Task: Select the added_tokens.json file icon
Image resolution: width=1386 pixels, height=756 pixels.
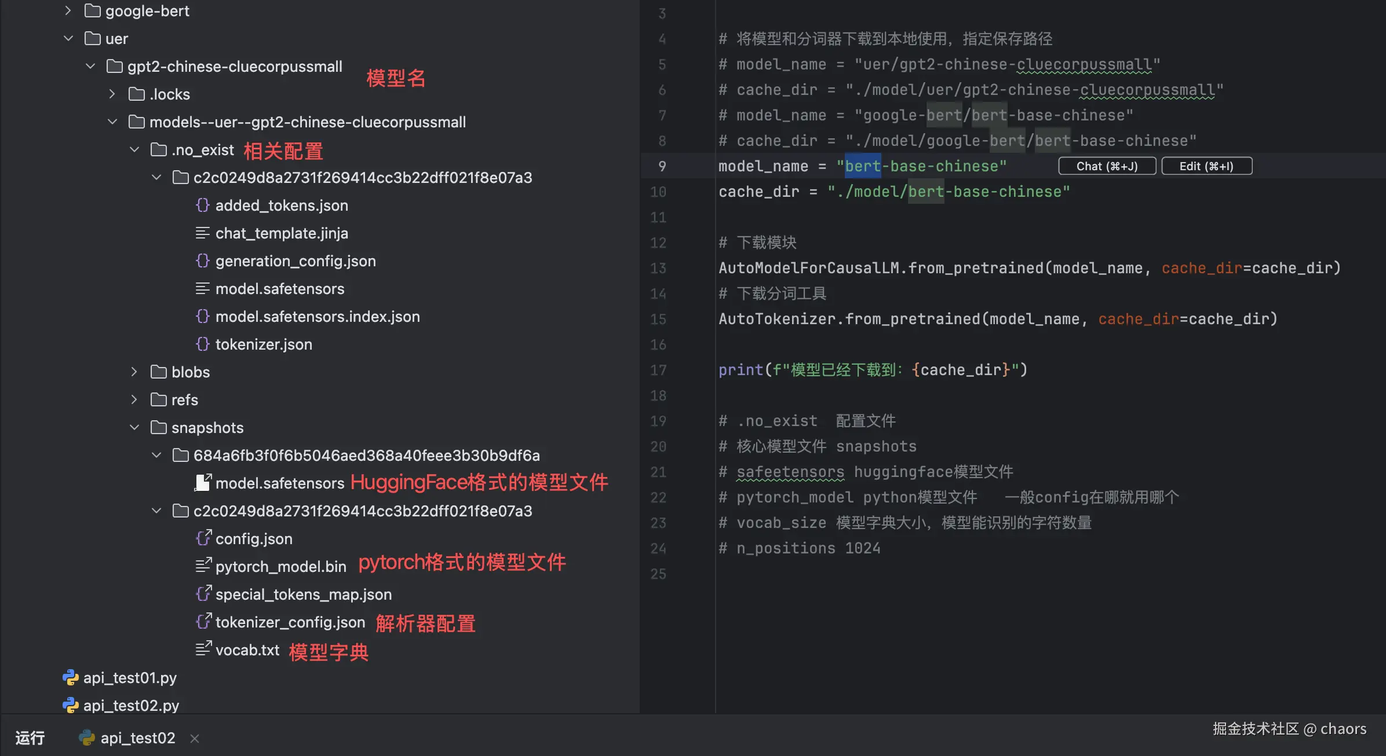Action: tap(202, 205)
